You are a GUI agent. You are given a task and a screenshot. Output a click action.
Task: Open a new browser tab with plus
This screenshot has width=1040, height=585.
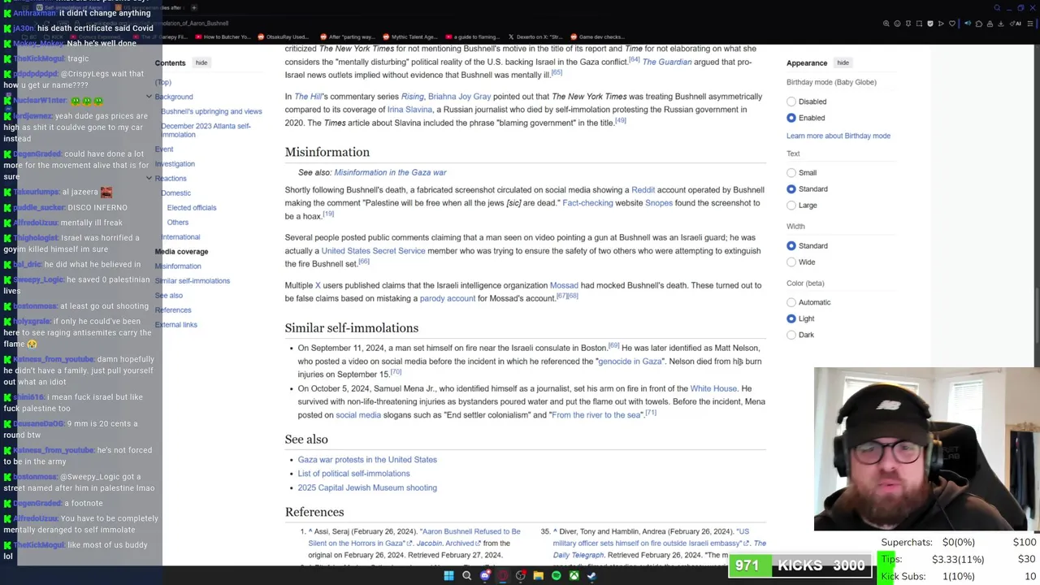point(194,7)
